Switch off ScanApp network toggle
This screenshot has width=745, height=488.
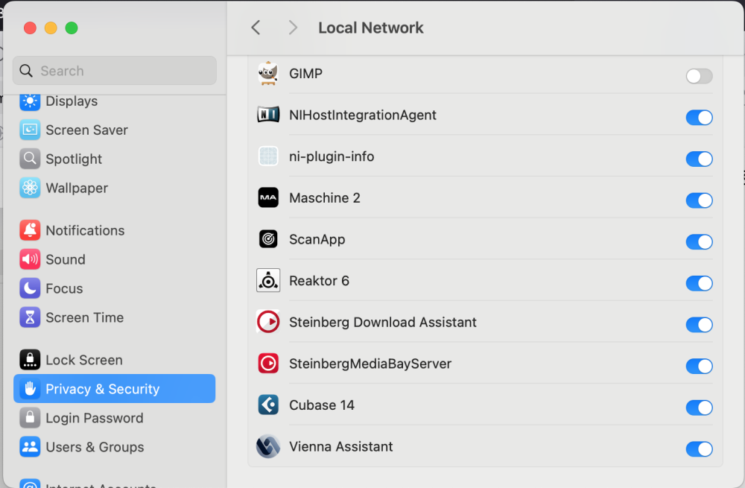point(699,241)
